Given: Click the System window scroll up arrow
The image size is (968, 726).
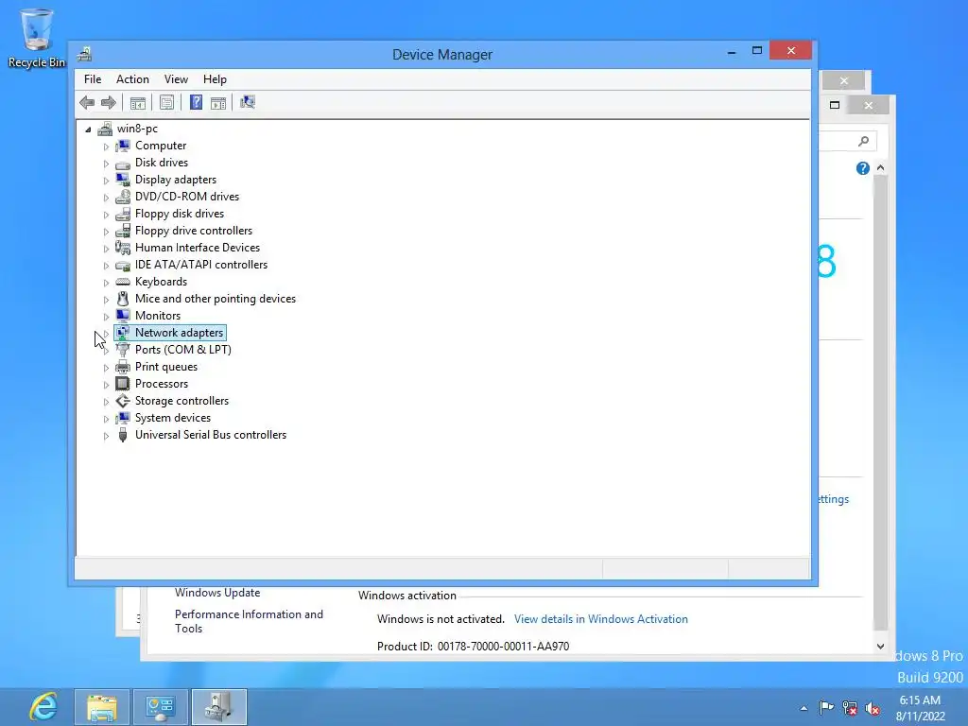Looking at the screenshot, I should [x=880, y=168].
